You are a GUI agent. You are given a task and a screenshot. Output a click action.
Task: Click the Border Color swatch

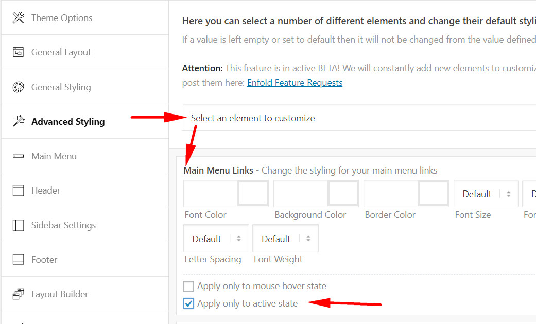coord(433,194)
